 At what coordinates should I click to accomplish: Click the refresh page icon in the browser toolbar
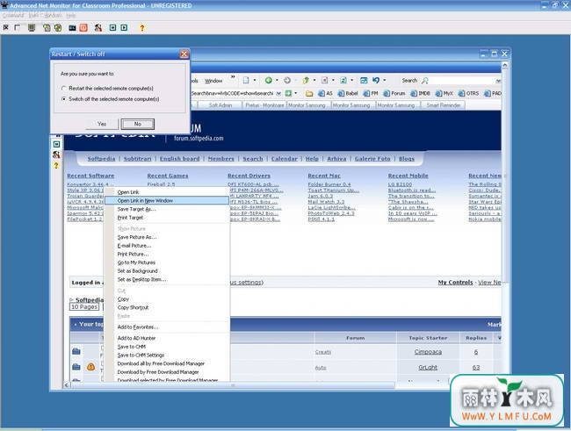click(343, 80)
